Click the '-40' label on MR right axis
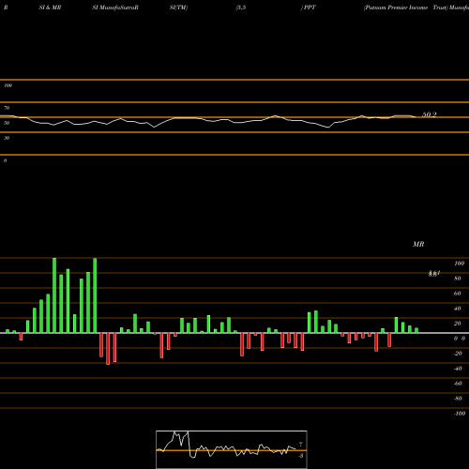 [458, 369]
